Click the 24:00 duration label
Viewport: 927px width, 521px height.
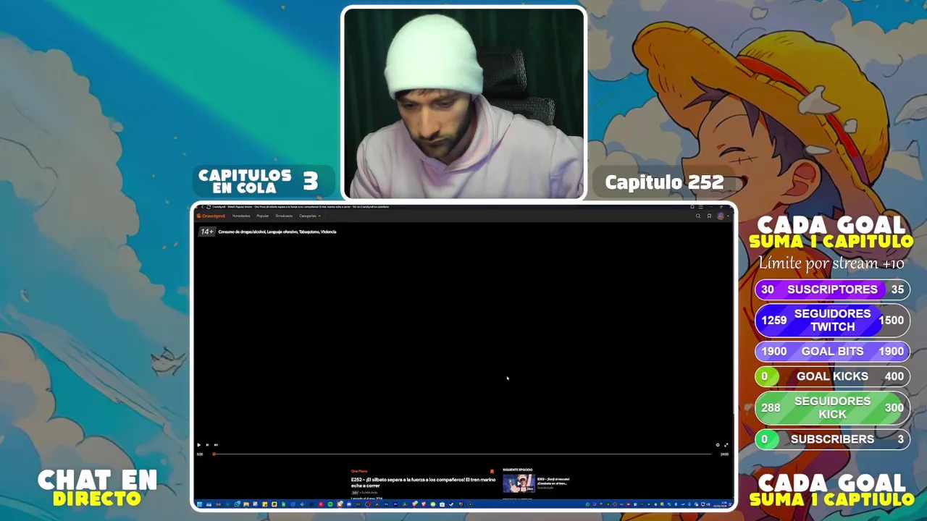(x=724, y=454)
